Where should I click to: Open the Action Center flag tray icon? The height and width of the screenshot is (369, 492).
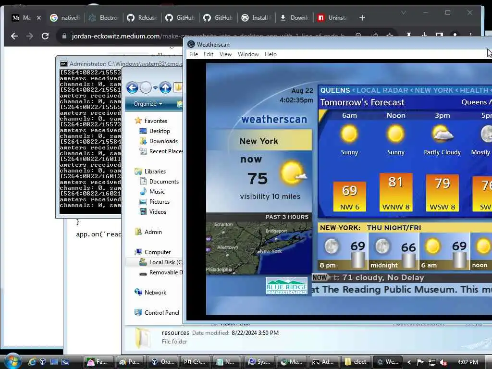420,362
